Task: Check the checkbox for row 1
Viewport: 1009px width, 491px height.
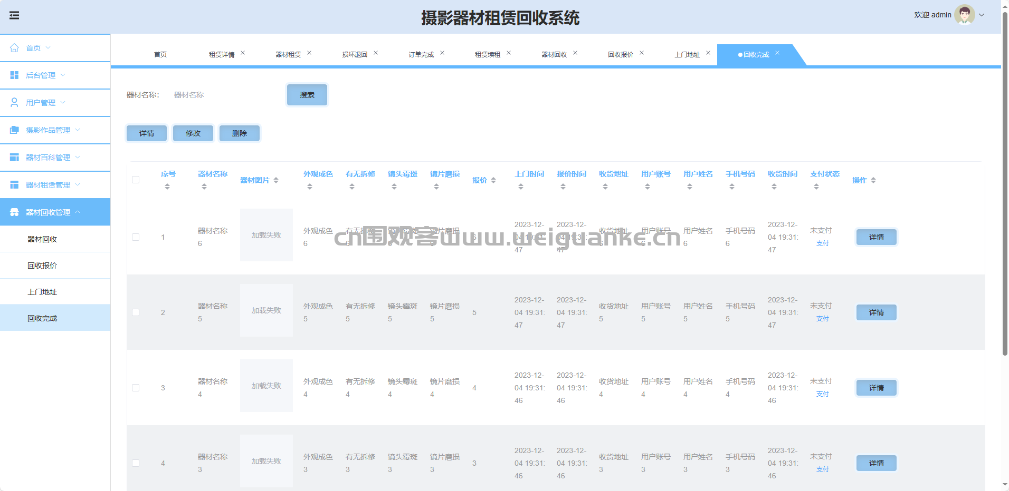Action: (136, 237)
